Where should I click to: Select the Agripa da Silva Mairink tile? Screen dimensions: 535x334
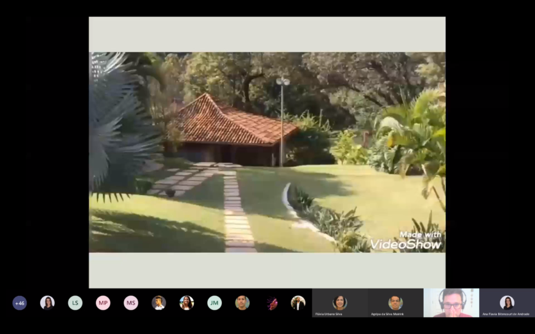coord(395,301)
